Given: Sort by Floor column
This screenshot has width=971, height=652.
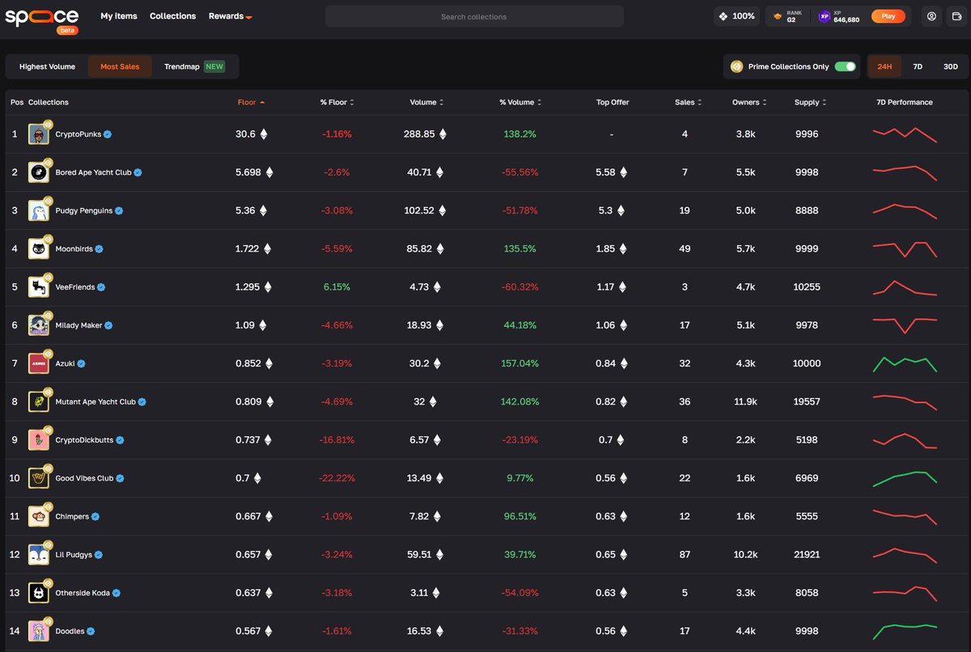Looking at the screenshot, I should (x=251, y=102).
